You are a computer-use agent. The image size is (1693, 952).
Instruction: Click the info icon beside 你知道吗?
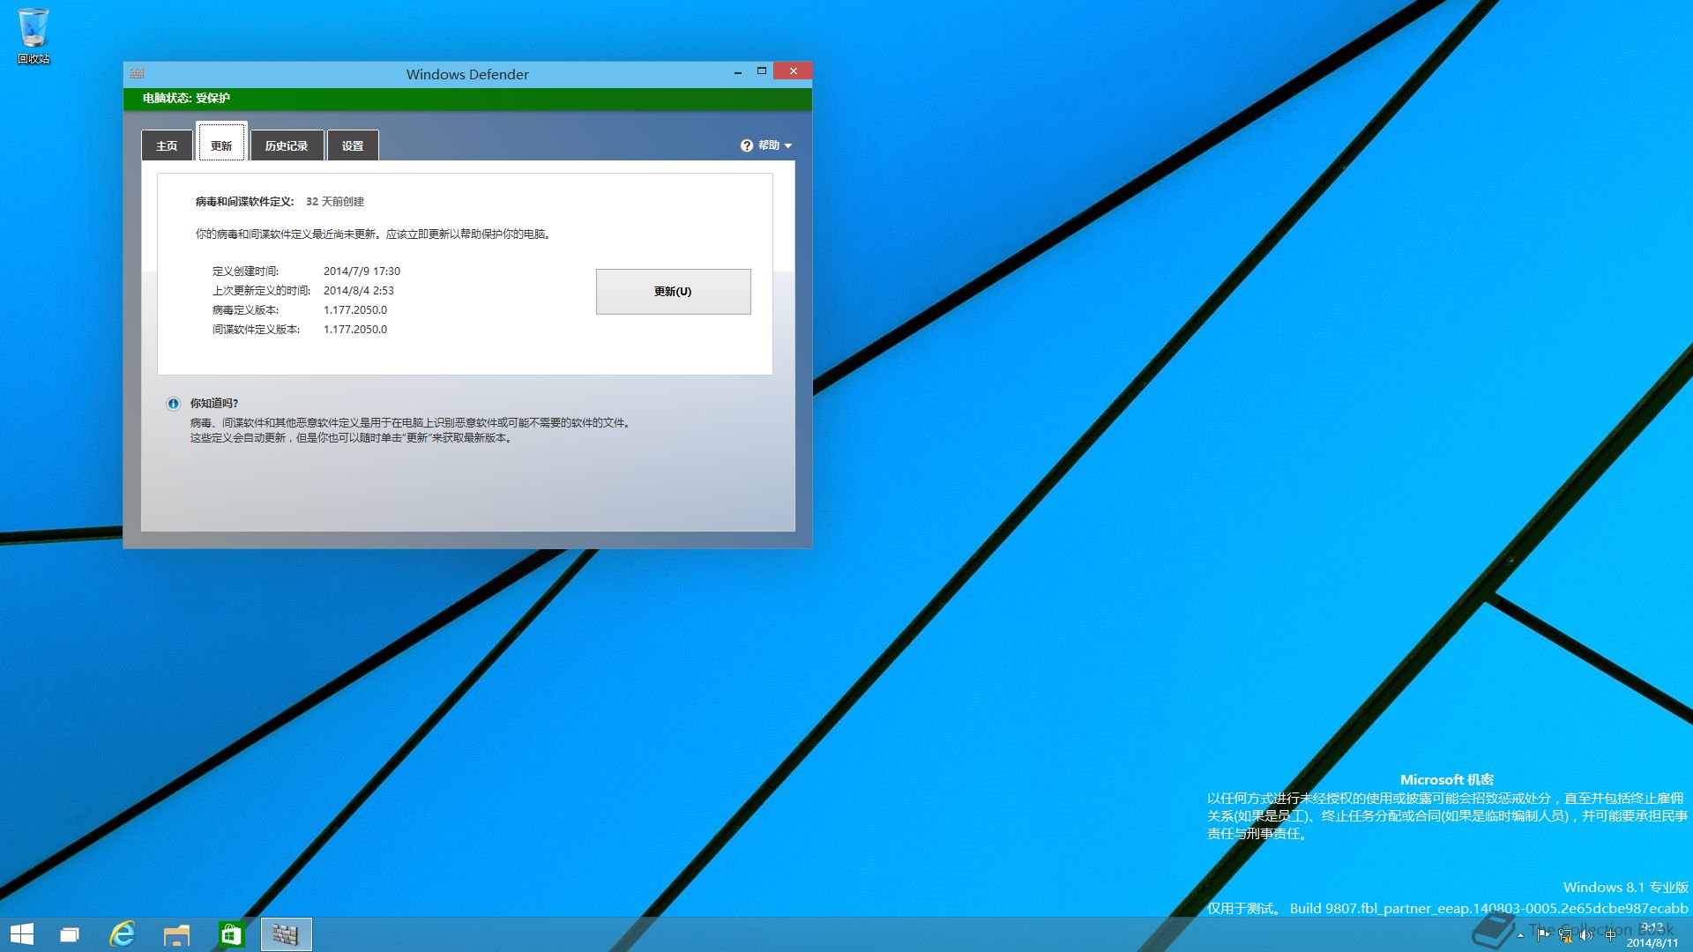[174, 404]
